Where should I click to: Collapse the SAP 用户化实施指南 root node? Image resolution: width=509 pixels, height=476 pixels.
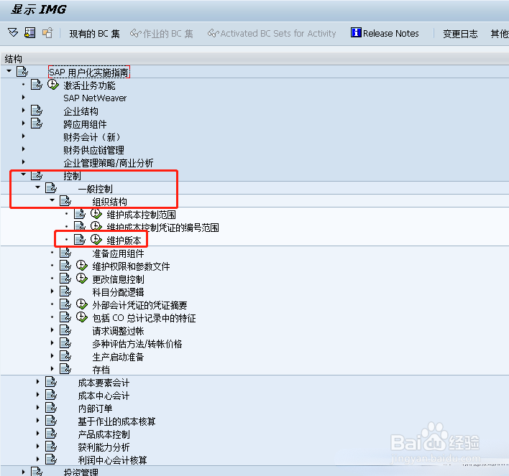(x=9, y=70)
